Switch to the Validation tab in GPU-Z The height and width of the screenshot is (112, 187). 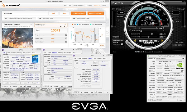(163, 59)
